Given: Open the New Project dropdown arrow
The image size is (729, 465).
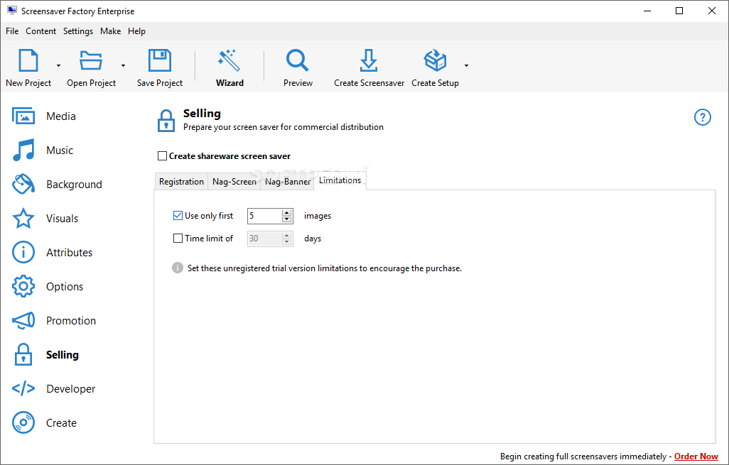Looking at the screenshot, I should (x=58, y=65).
